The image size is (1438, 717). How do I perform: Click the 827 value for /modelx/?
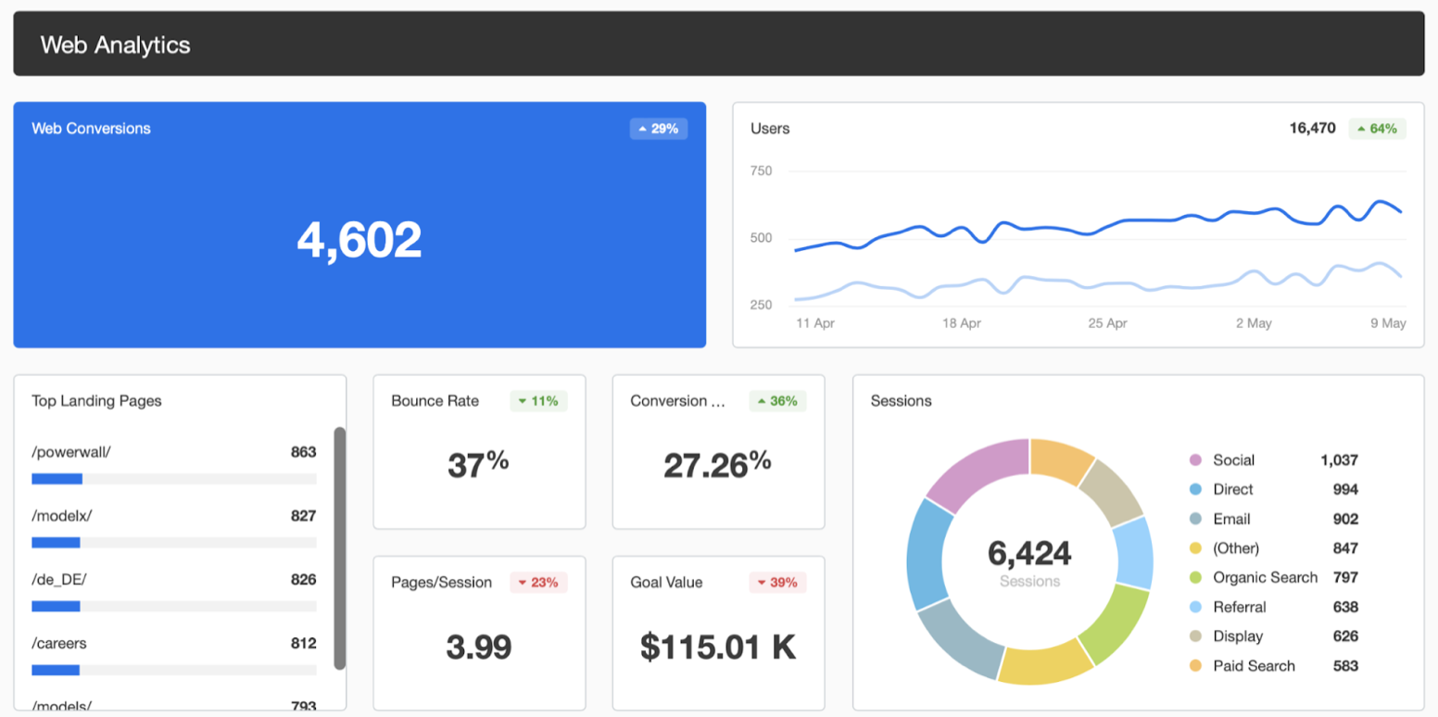(303, 516)
